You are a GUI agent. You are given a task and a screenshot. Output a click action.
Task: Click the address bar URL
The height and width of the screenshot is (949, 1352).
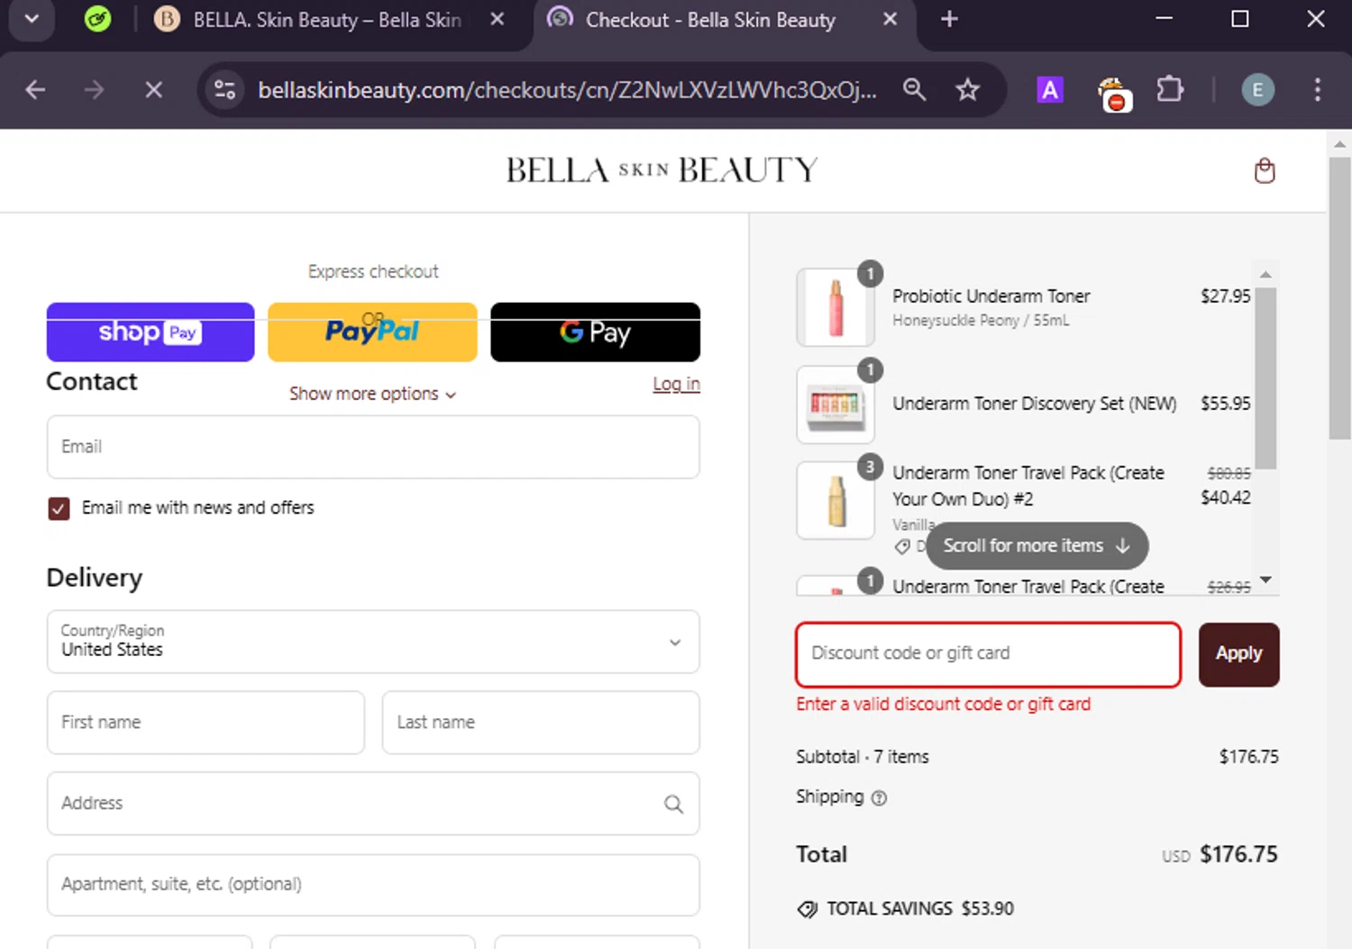(x=567, y=90)
